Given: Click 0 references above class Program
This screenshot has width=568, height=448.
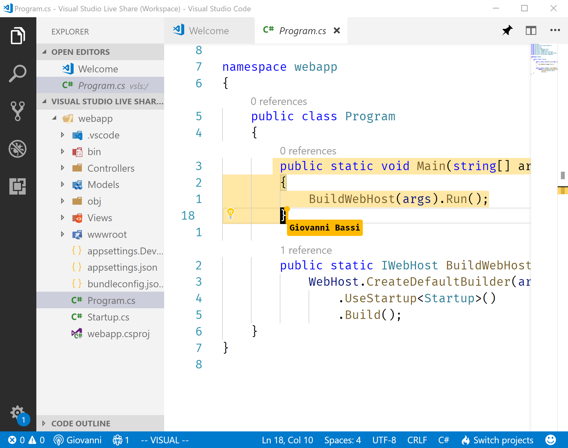Looking at the screenshot, I should [279, 102].
